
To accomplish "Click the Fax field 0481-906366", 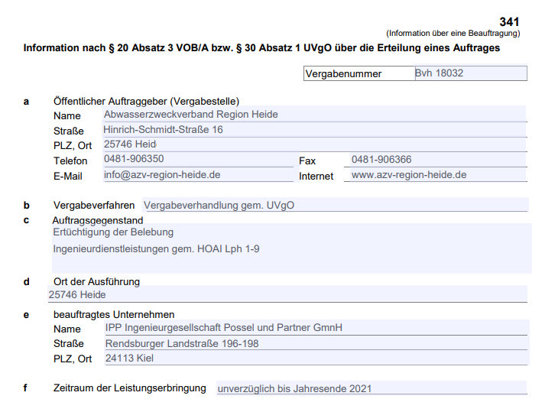I will pos(437,160).
